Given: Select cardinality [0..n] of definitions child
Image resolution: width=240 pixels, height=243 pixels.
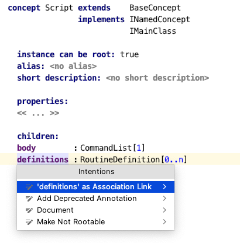Looking at the screenshot, I should click(x=174, y=159).
